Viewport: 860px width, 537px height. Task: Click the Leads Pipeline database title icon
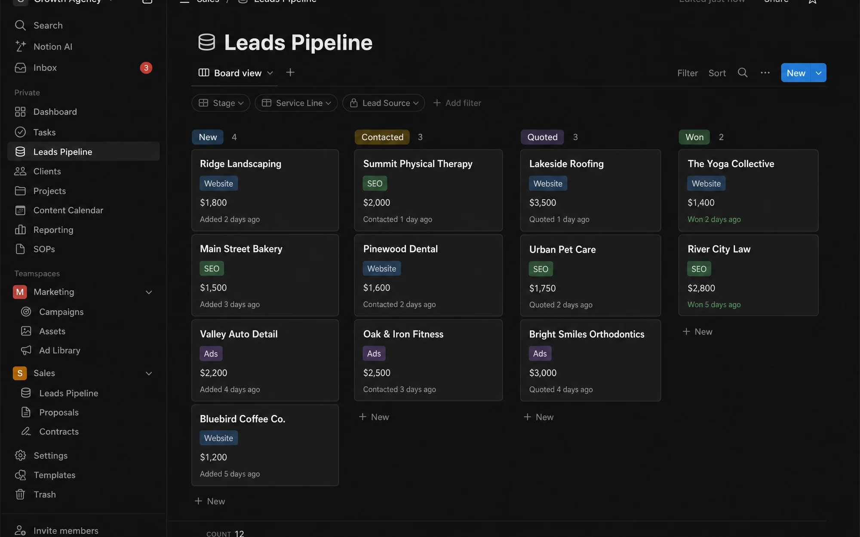click(x=207, y=43)
